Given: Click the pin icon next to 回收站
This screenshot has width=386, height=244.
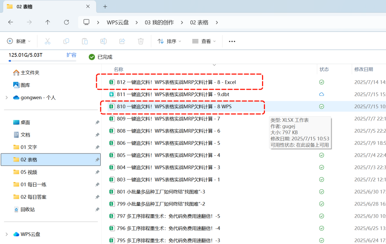Looking at the screenshot, I should [97, 209].
